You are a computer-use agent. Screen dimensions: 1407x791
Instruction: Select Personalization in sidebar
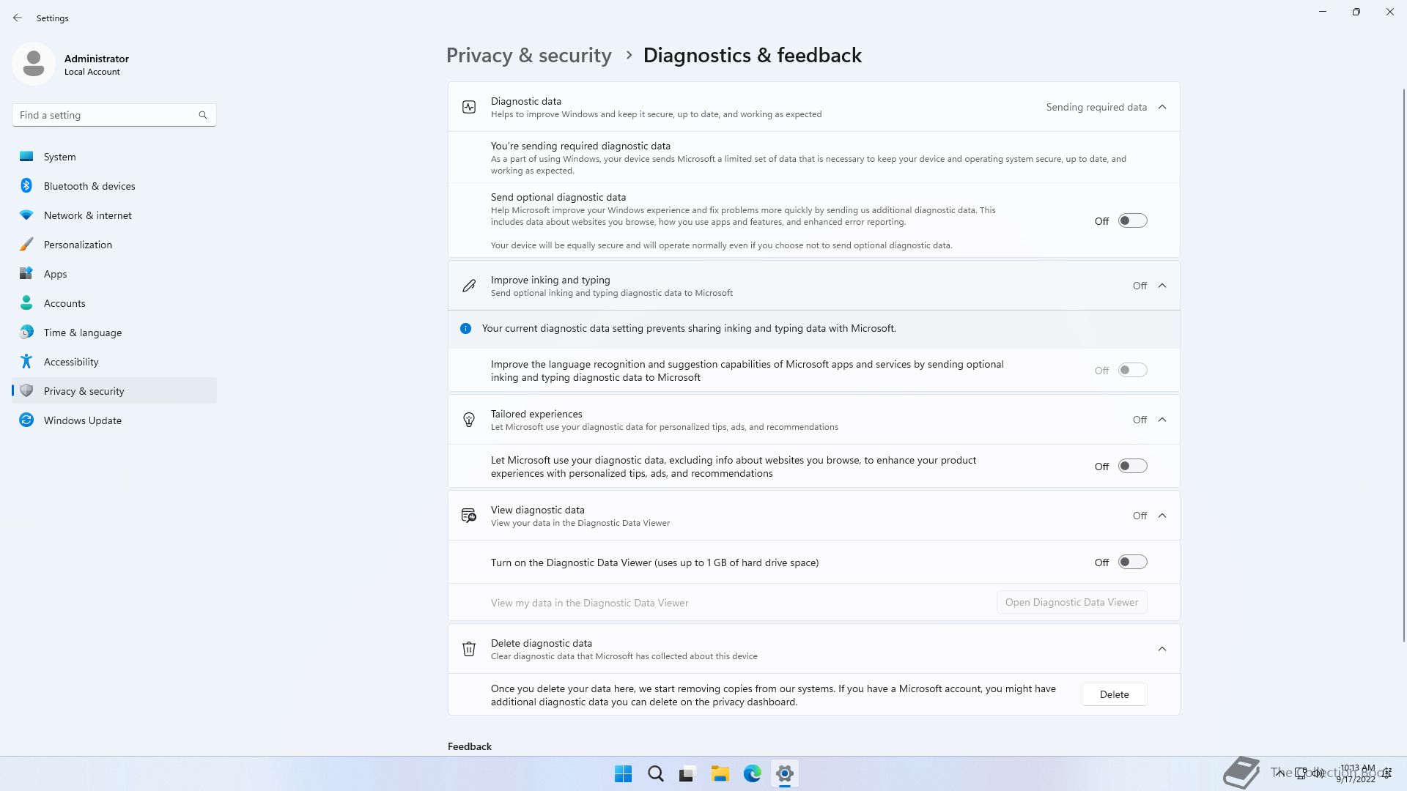pyautogui.click(x=114, y=245)
